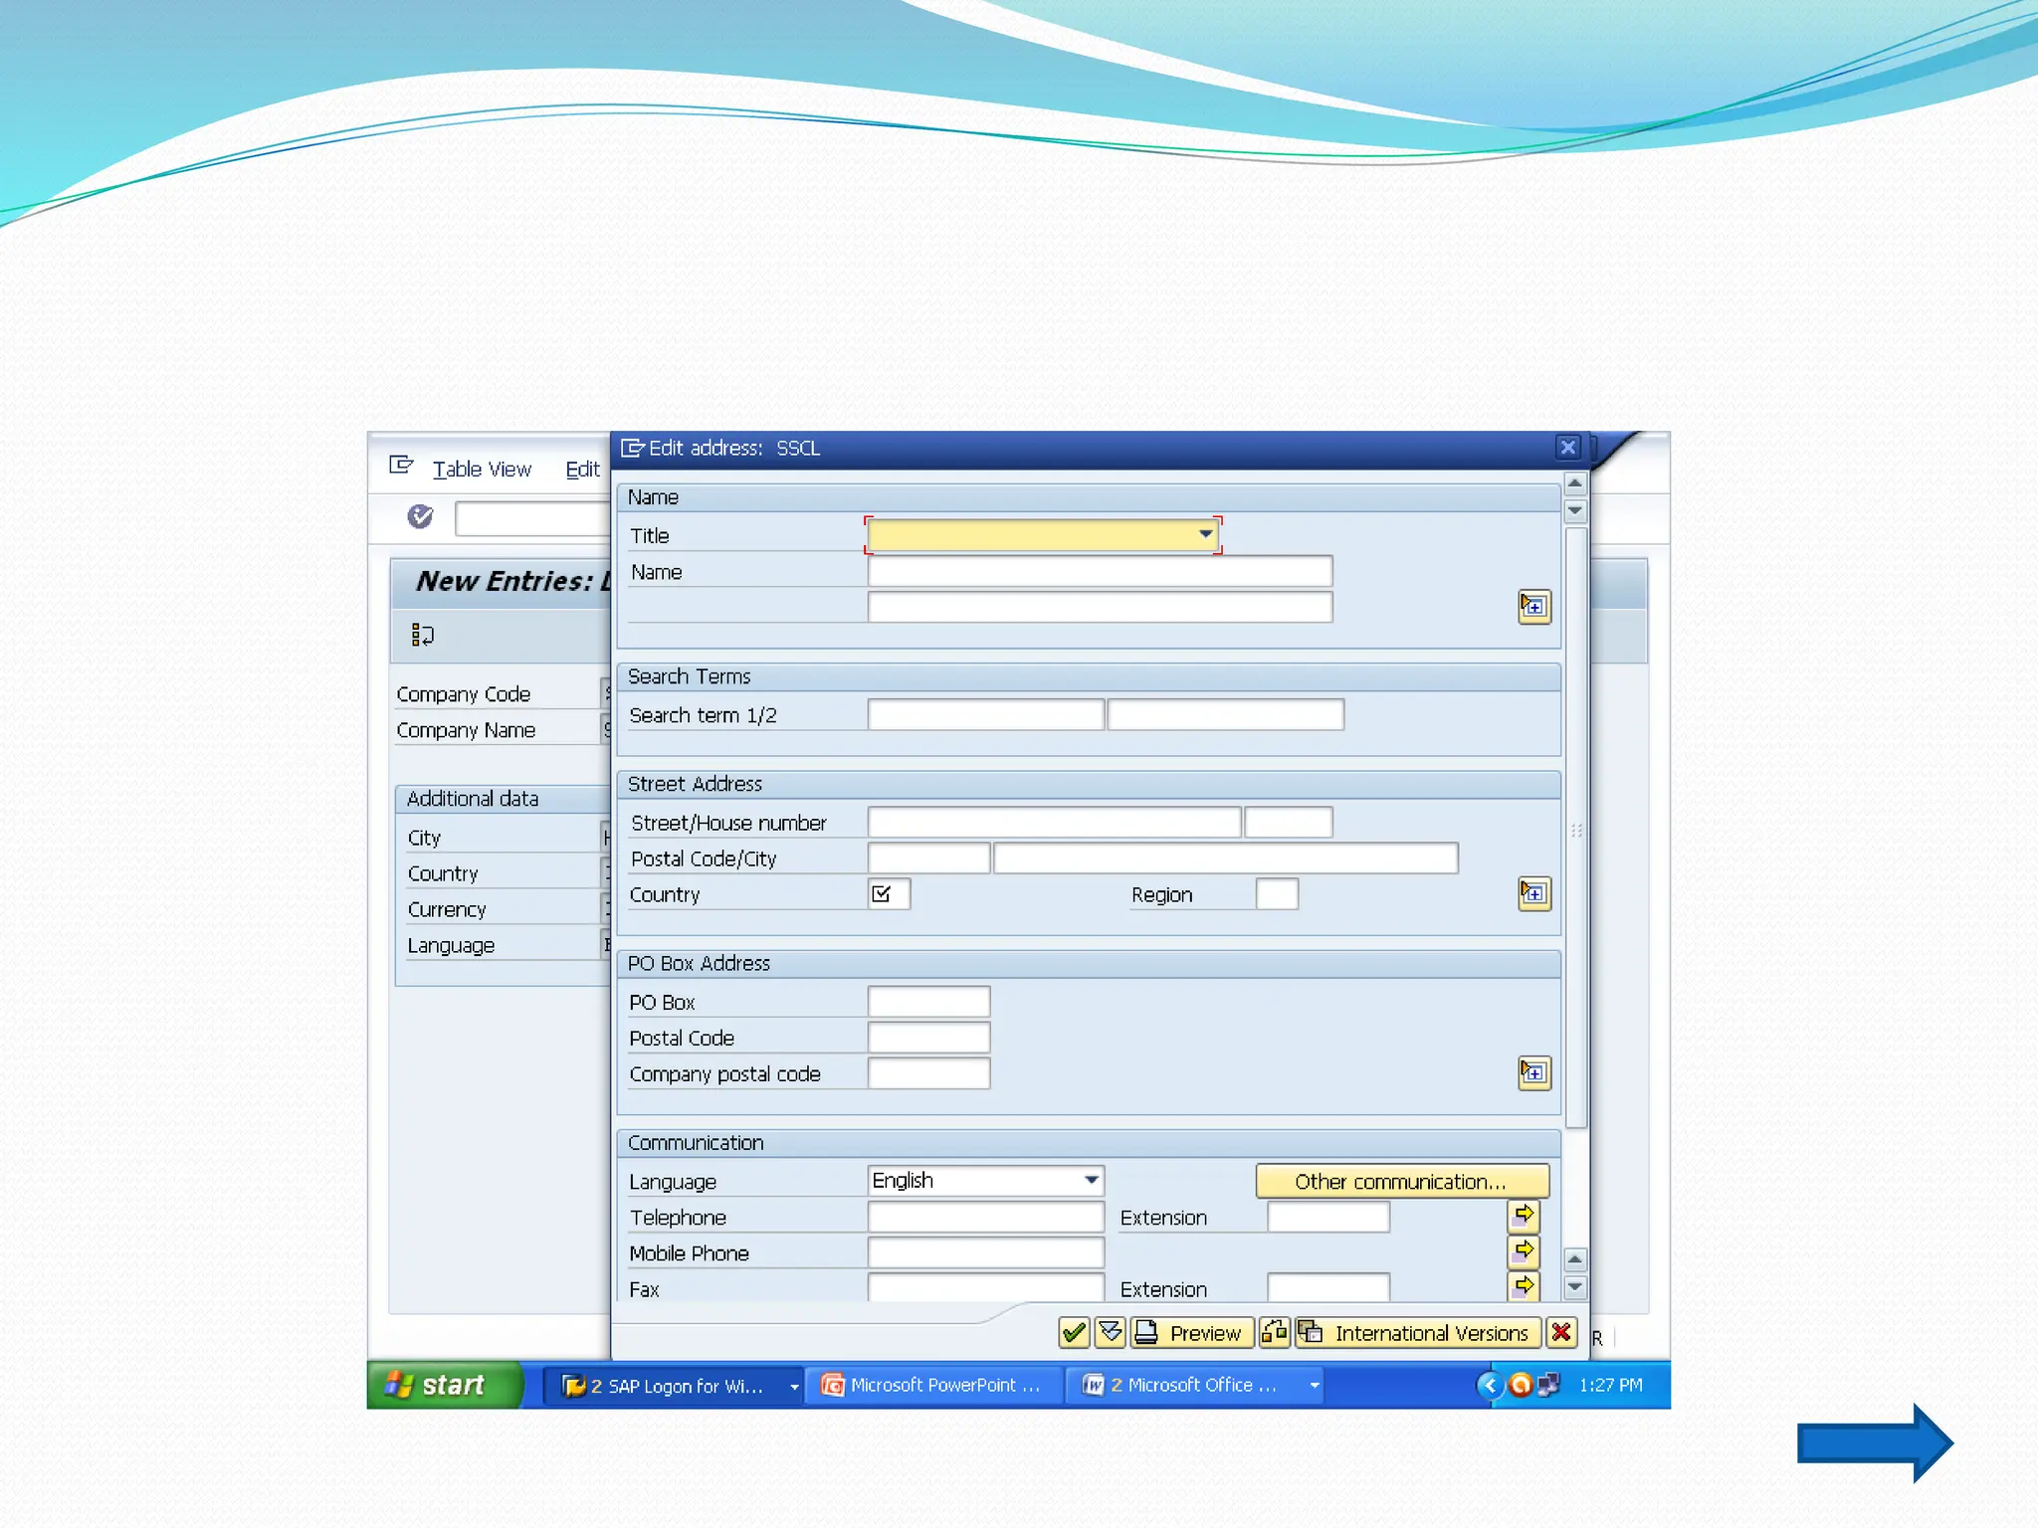The width and height of the screenshot is (2038, 1528).
Task: Click the Mobile Phone input field
Action: [986, 1252]
